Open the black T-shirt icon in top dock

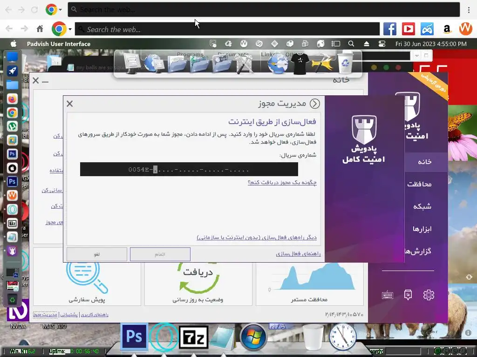point(300,63)
